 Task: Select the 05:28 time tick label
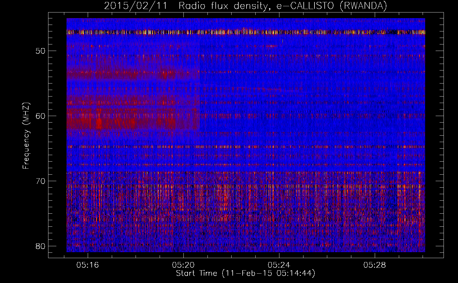pos(375,265)
